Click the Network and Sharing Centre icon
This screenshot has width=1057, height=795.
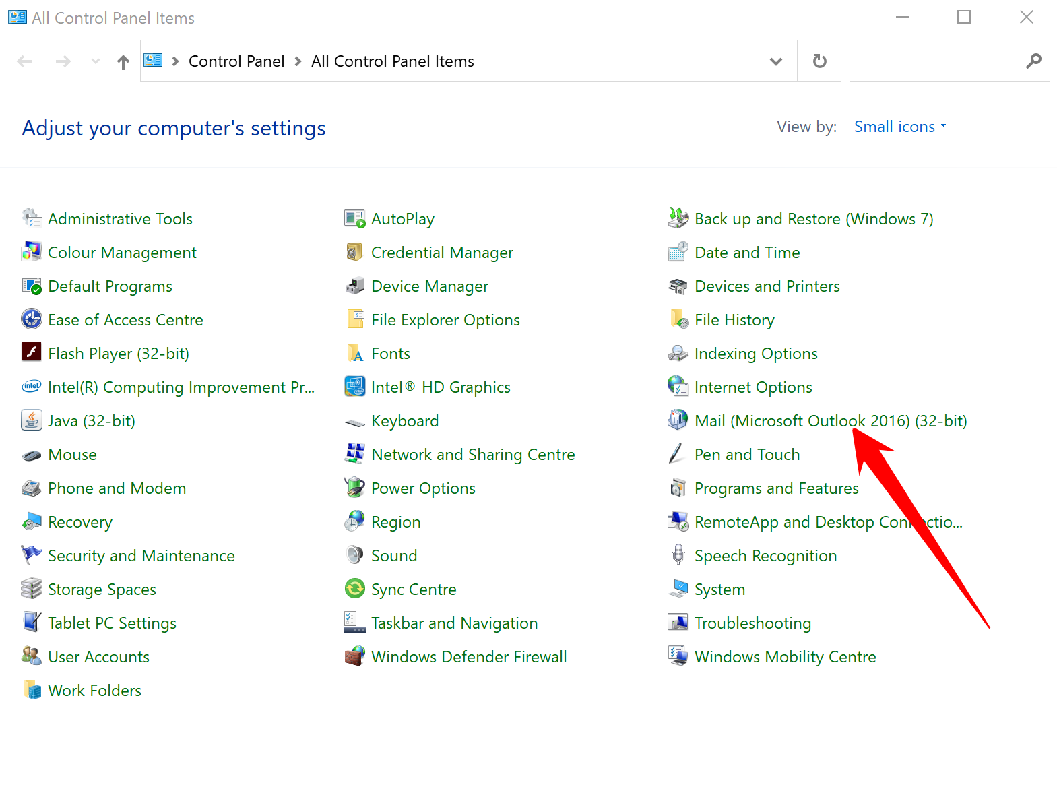355,453
